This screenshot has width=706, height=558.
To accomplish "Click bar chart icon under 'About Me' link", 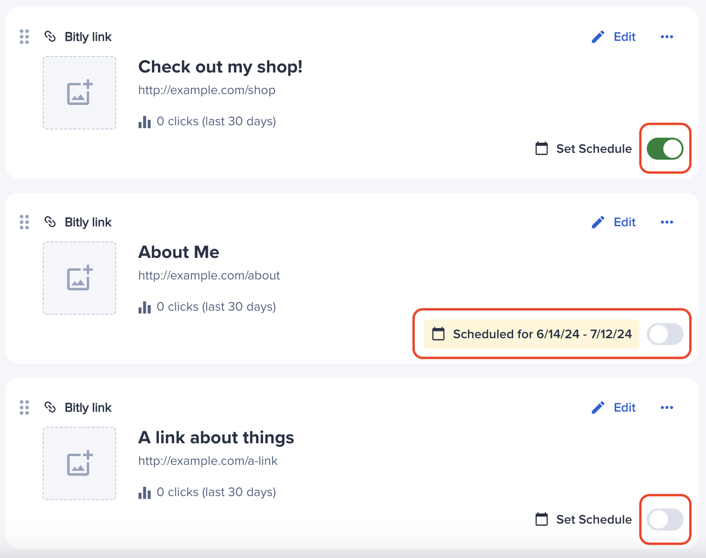I will 145,307.
